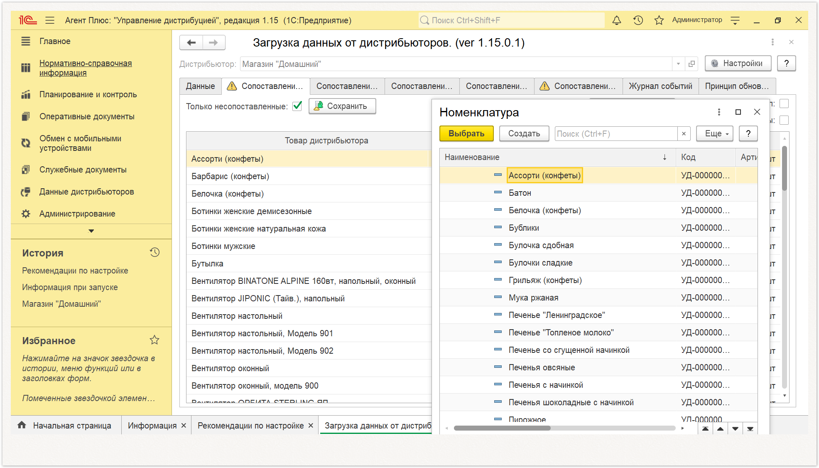Open Настройки button
Screen dimensions: 819x468
pos(738,63)
